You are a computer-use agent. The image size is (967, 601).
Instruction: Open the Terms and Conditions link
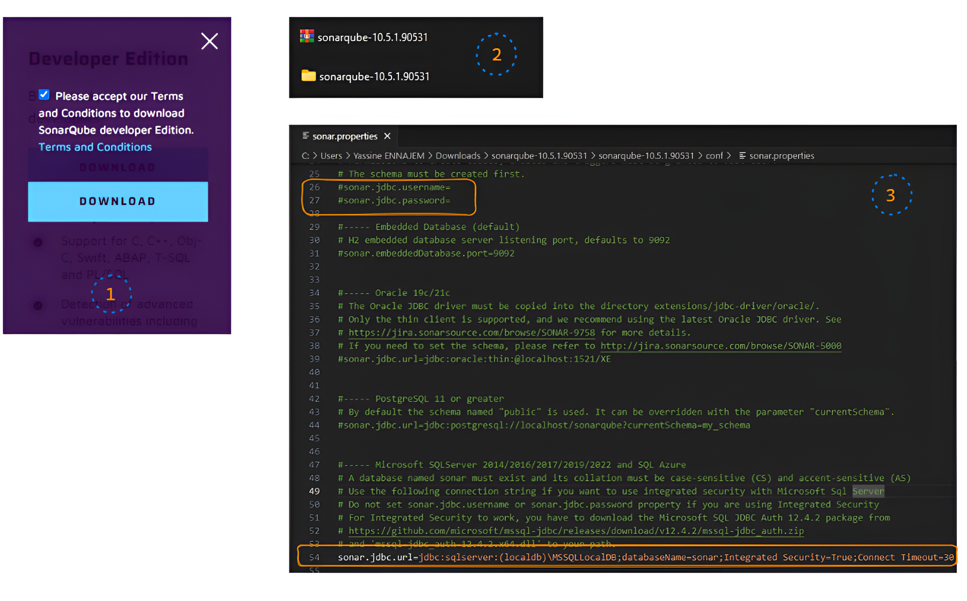[x=96, y=147]
